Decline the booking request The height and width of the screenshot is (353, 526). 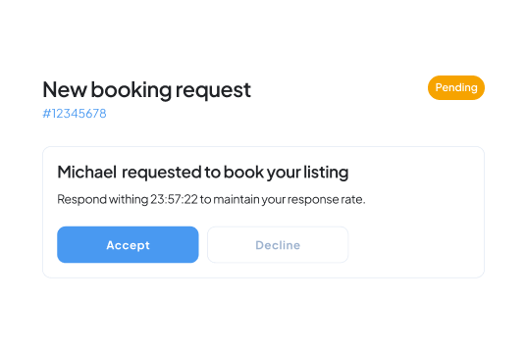coord(278,245)
